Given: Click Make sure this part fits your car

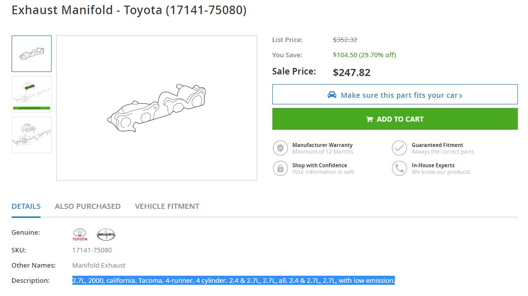Looking at the screenshot, I should click(x=395, y=94).
